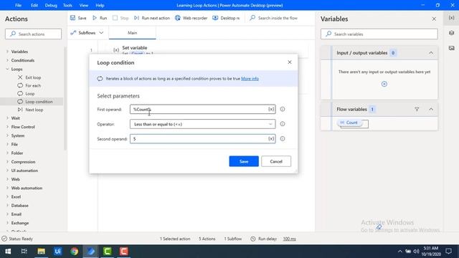The height and width of the screenshot is (258, 459).
Task: Collapse the Loops actions group
Action: pyautogui.click(x=17, y=69)
